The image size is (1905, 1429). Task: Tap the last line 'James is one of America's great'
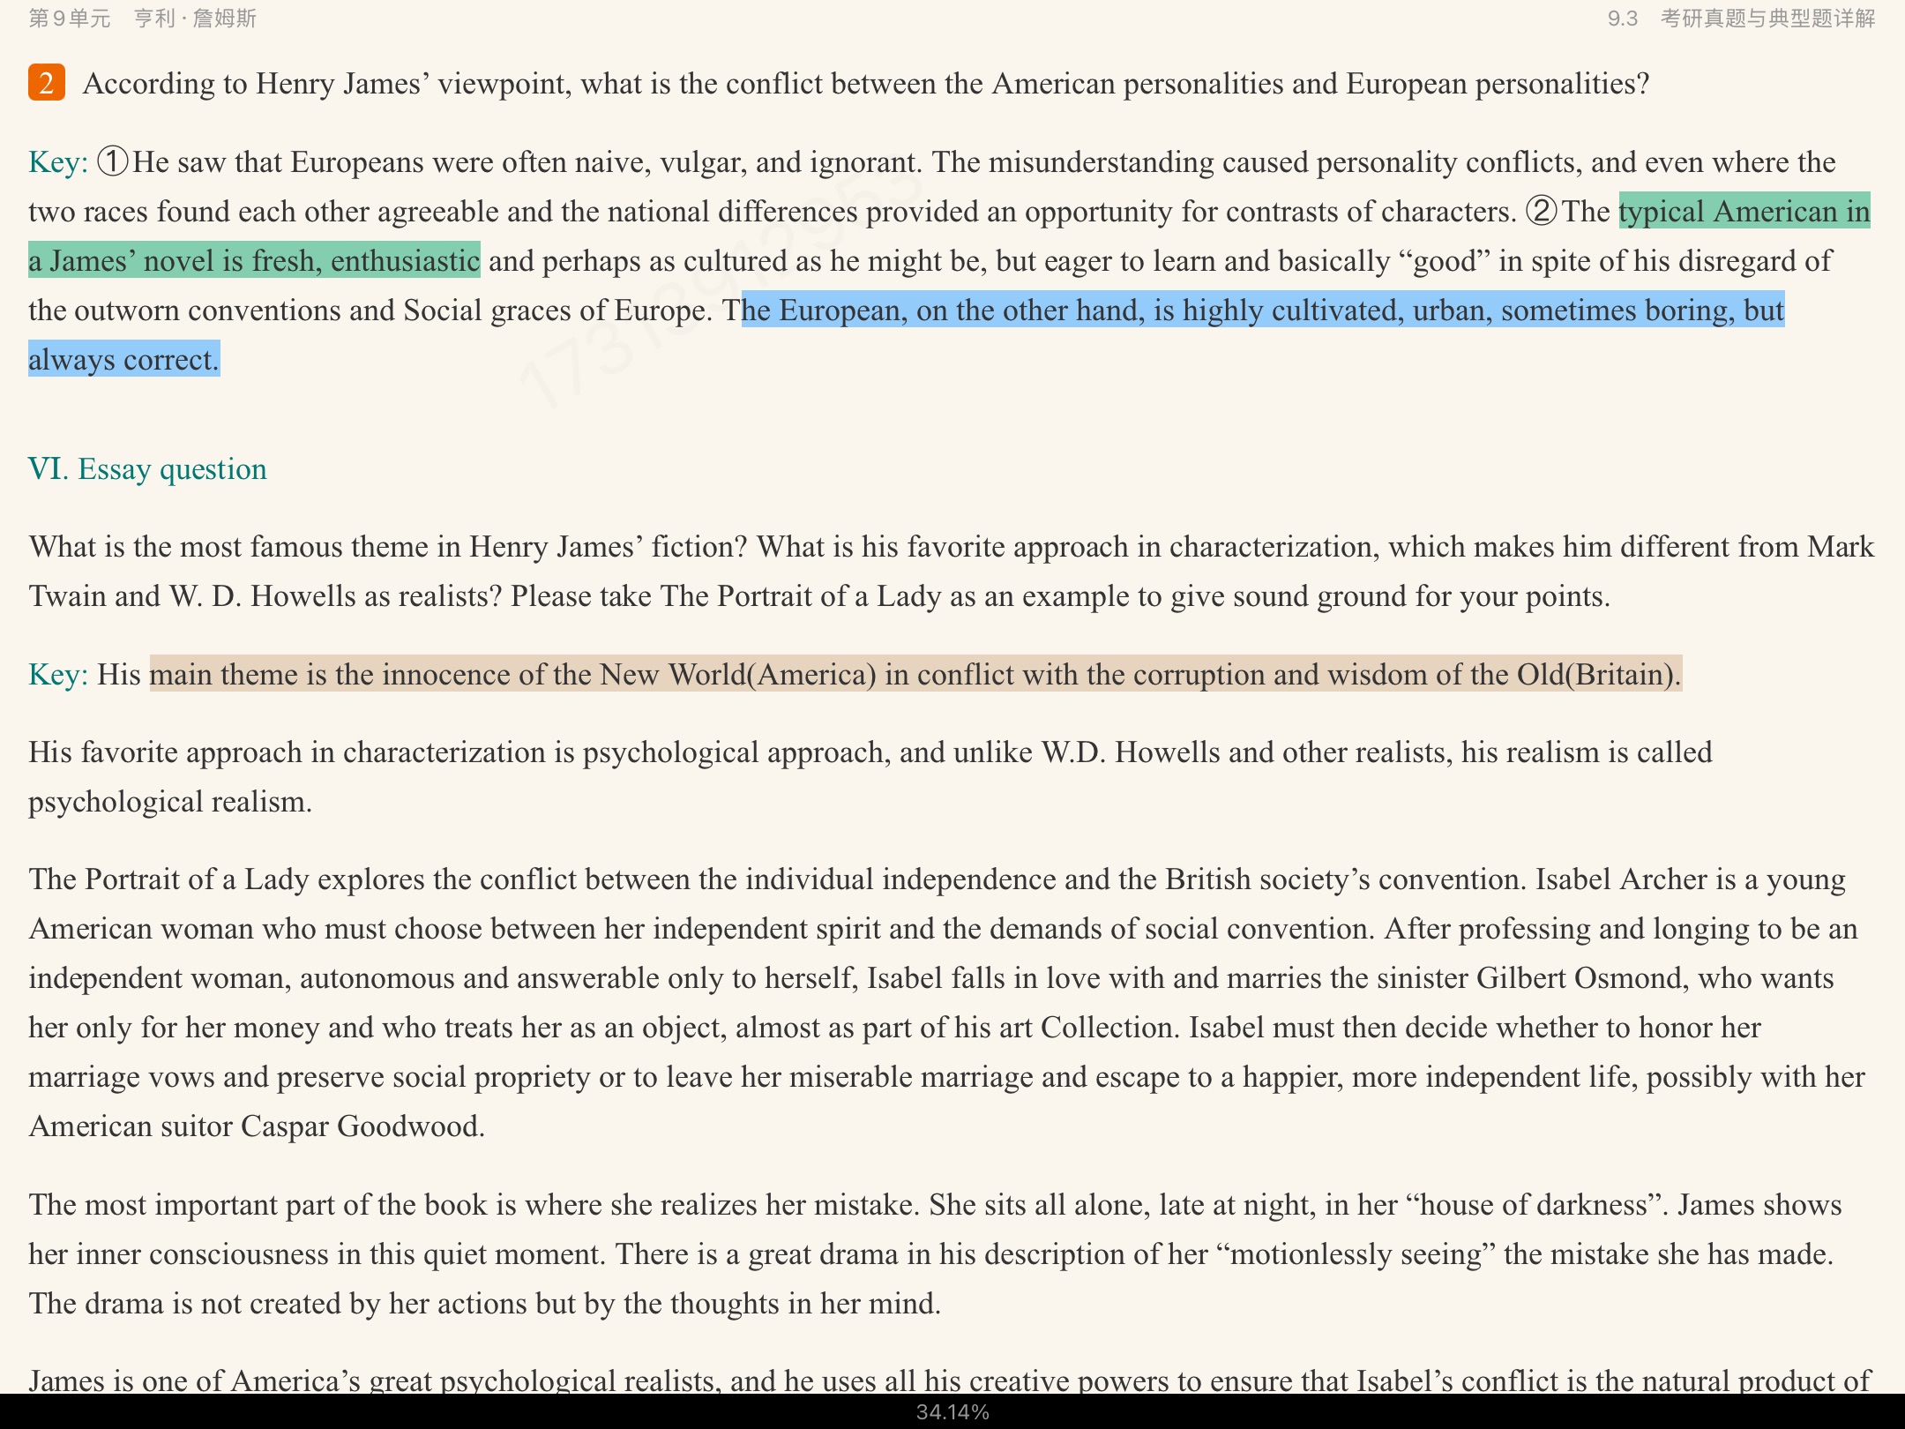point(948,1380)
